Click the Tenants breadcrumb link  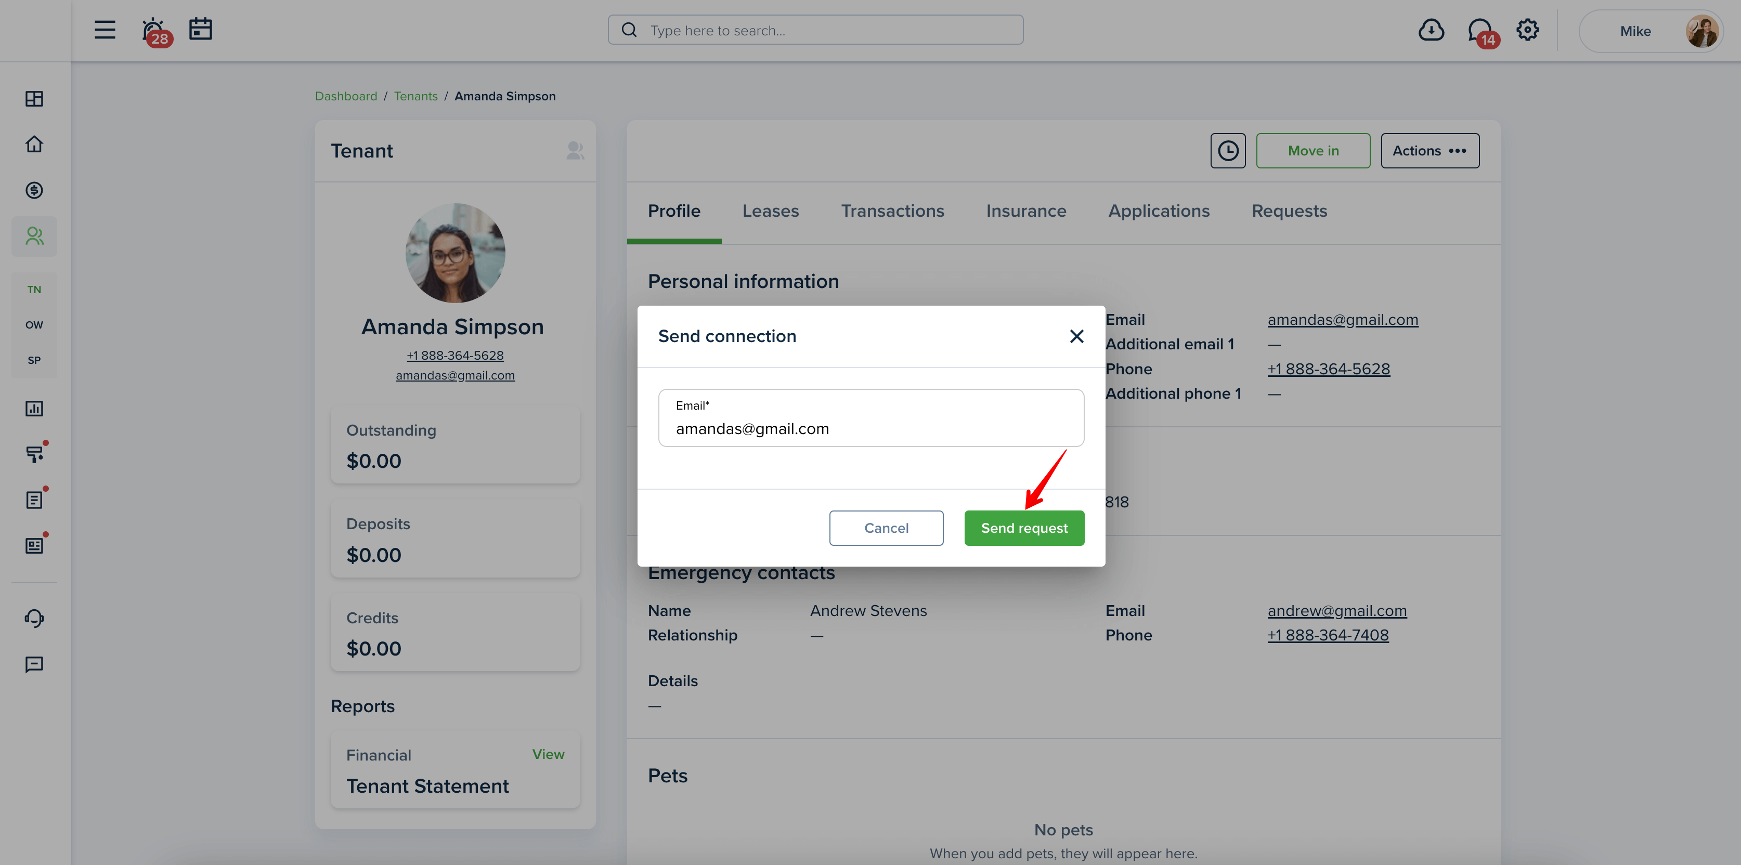click(x=415, y=96)
